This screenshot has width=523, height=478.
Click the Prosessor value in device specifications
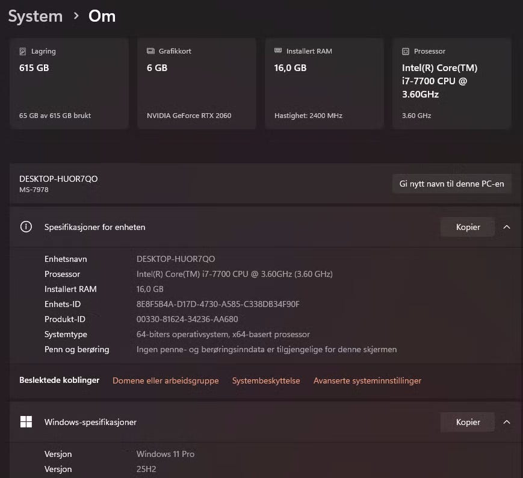tap(235, 274)
